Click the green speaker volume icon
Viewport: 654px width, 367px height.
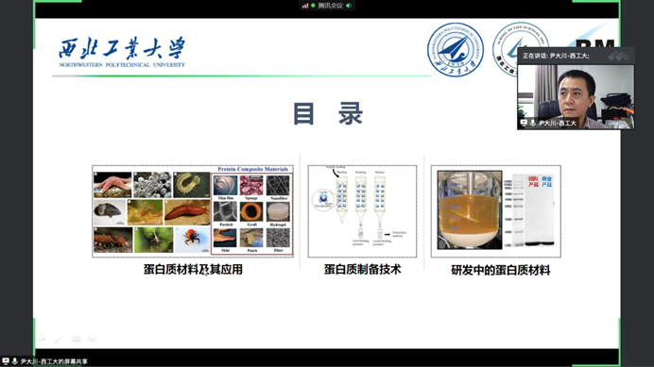coord(349,6)
